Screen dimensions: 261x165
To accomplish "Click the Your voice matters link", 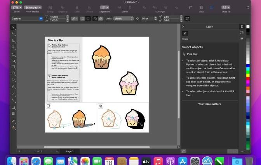I will click(209, 104).
